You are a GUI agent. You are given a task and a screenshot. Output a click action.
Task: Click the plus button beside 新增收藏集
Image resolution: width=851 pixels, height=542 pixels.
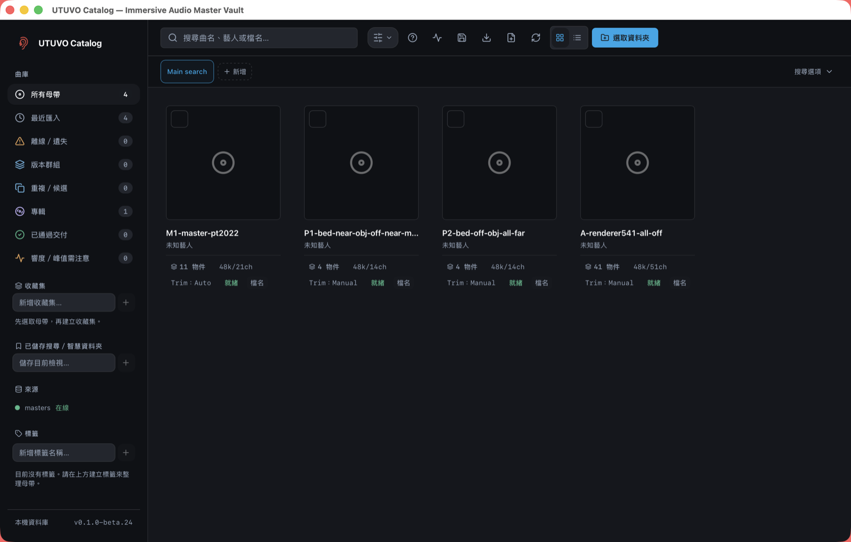pyautogui.click(x=126, y=303)
